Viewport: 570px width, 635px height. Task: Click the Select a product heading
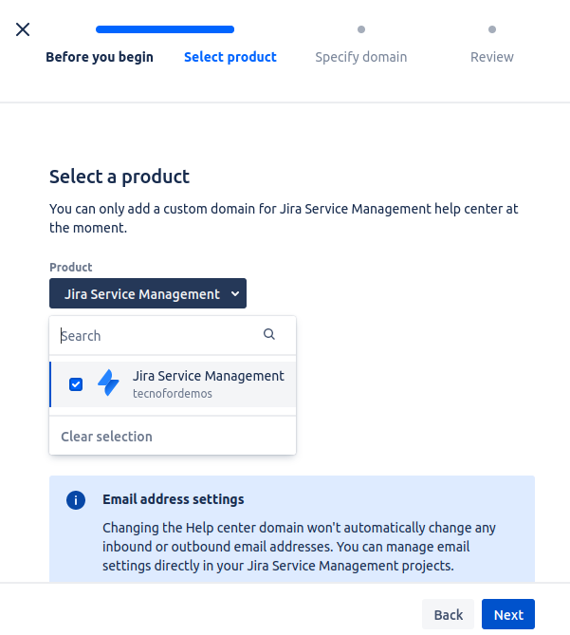120,177
